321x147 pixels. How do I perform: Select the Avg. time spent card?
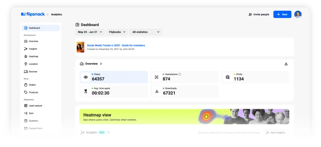pos(114,91)
